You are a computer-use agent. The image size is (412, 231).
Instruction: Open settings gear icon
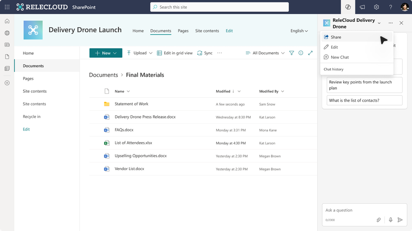(x=376, y=7)
